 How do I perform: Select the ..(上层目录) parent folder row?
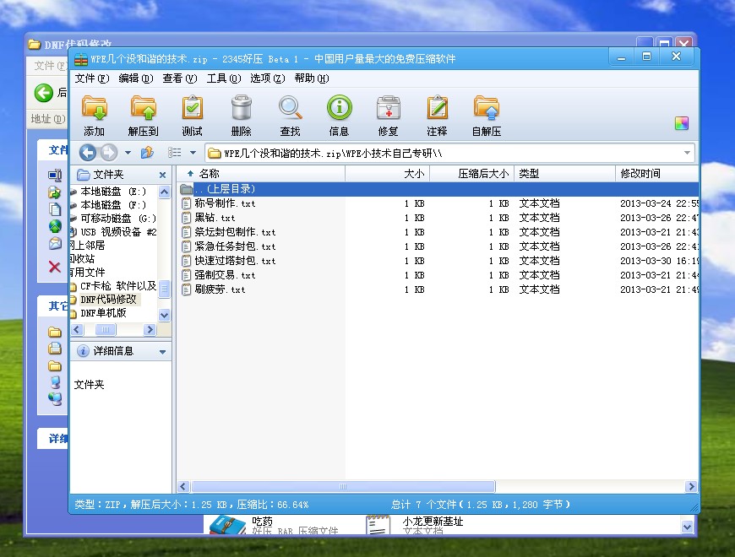point(438,189)
